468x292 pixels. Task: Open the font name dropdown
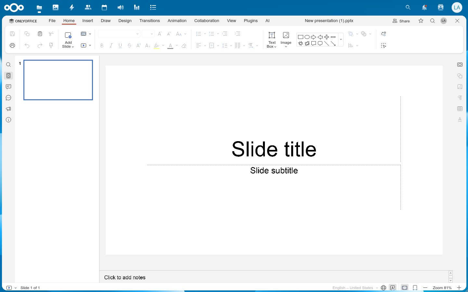(x=137, y=34)
